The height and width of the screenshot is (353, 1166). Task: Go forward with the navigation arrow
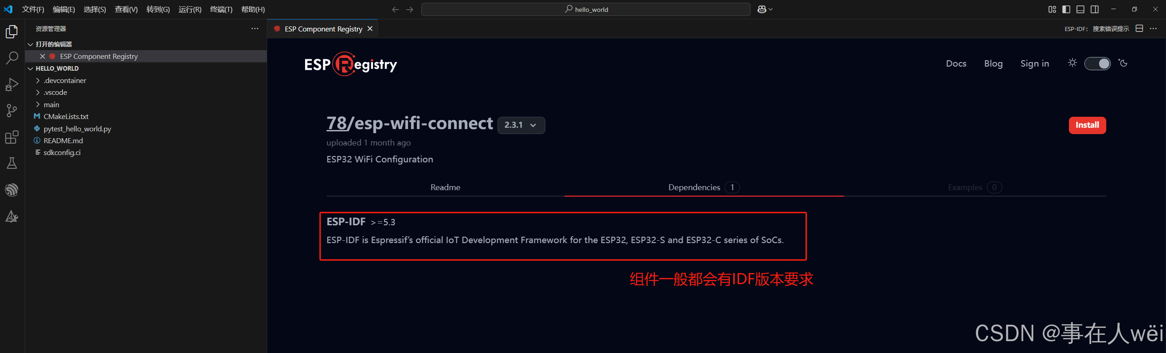point(410,10)
